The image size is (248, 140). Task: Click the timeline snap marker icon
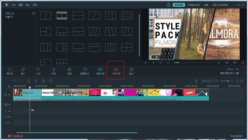pyautogui.click(x=9, y=87)
